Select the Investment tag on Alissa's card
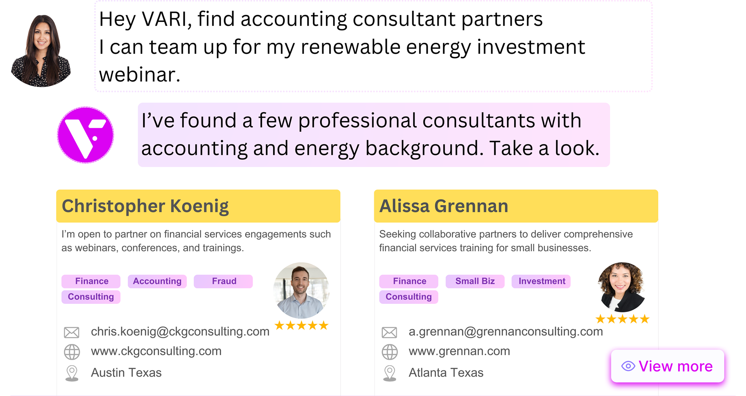Viewport: 746px width, 396px height. (x=541, y=281)
